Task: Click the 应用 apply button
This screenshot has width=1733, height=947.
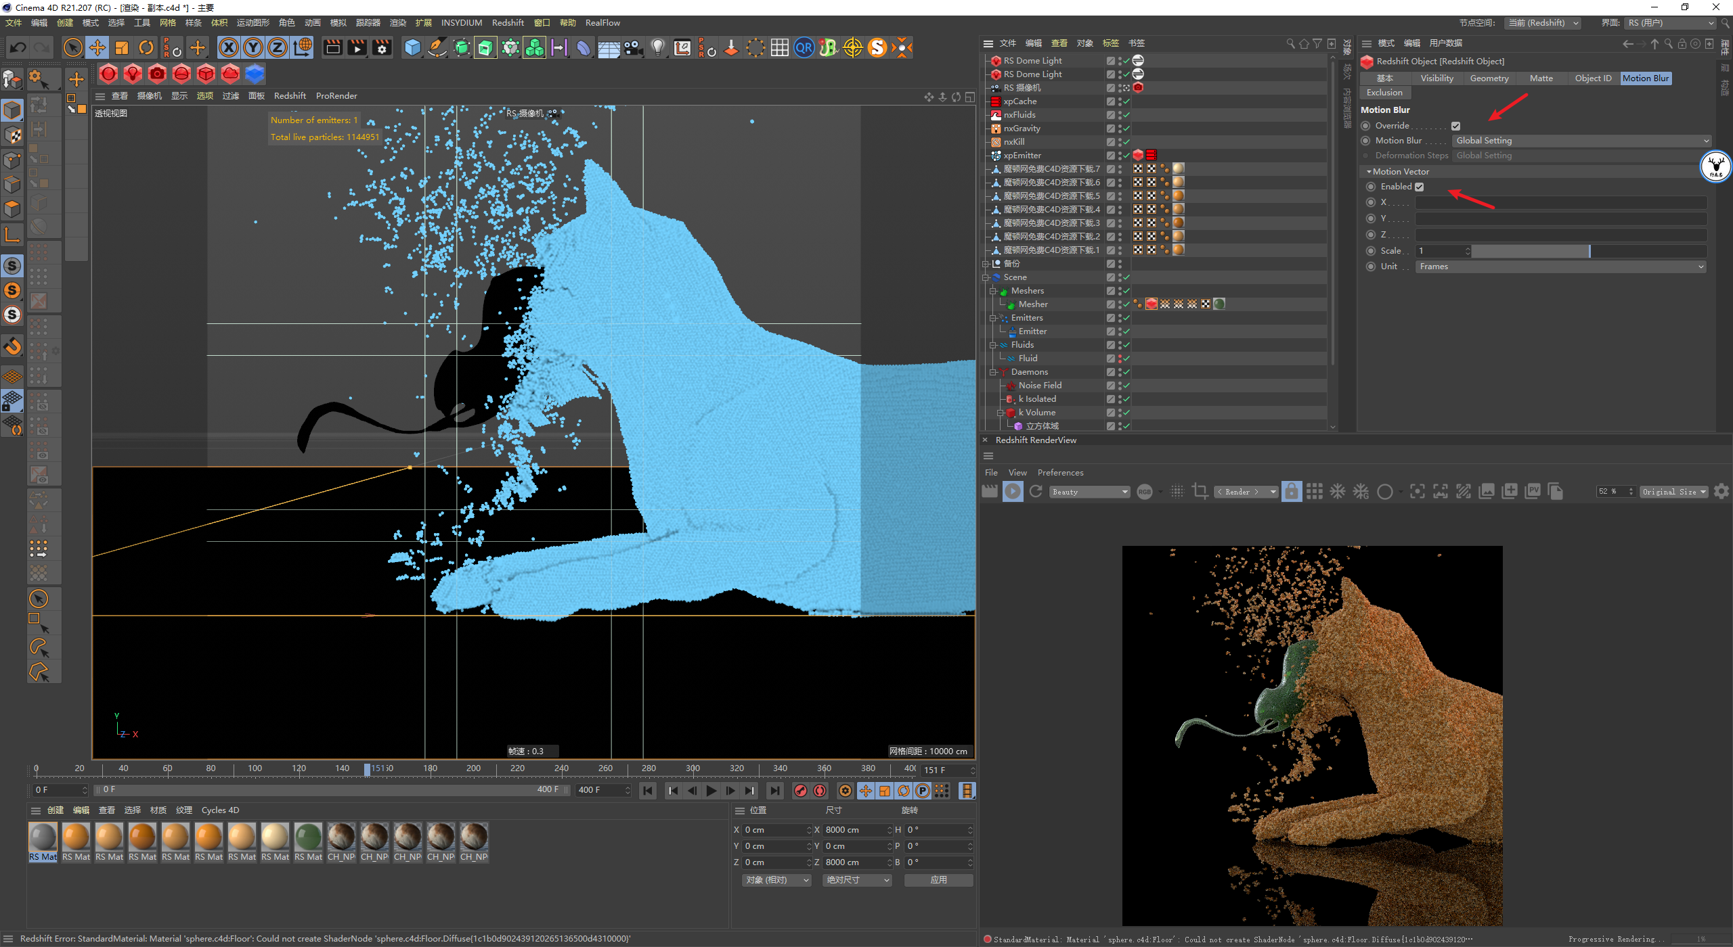Action: click(x=938, y=880)
